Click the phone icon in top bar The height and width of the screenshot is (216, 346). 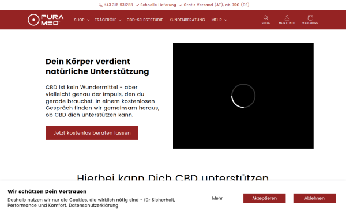pos(100,5)
